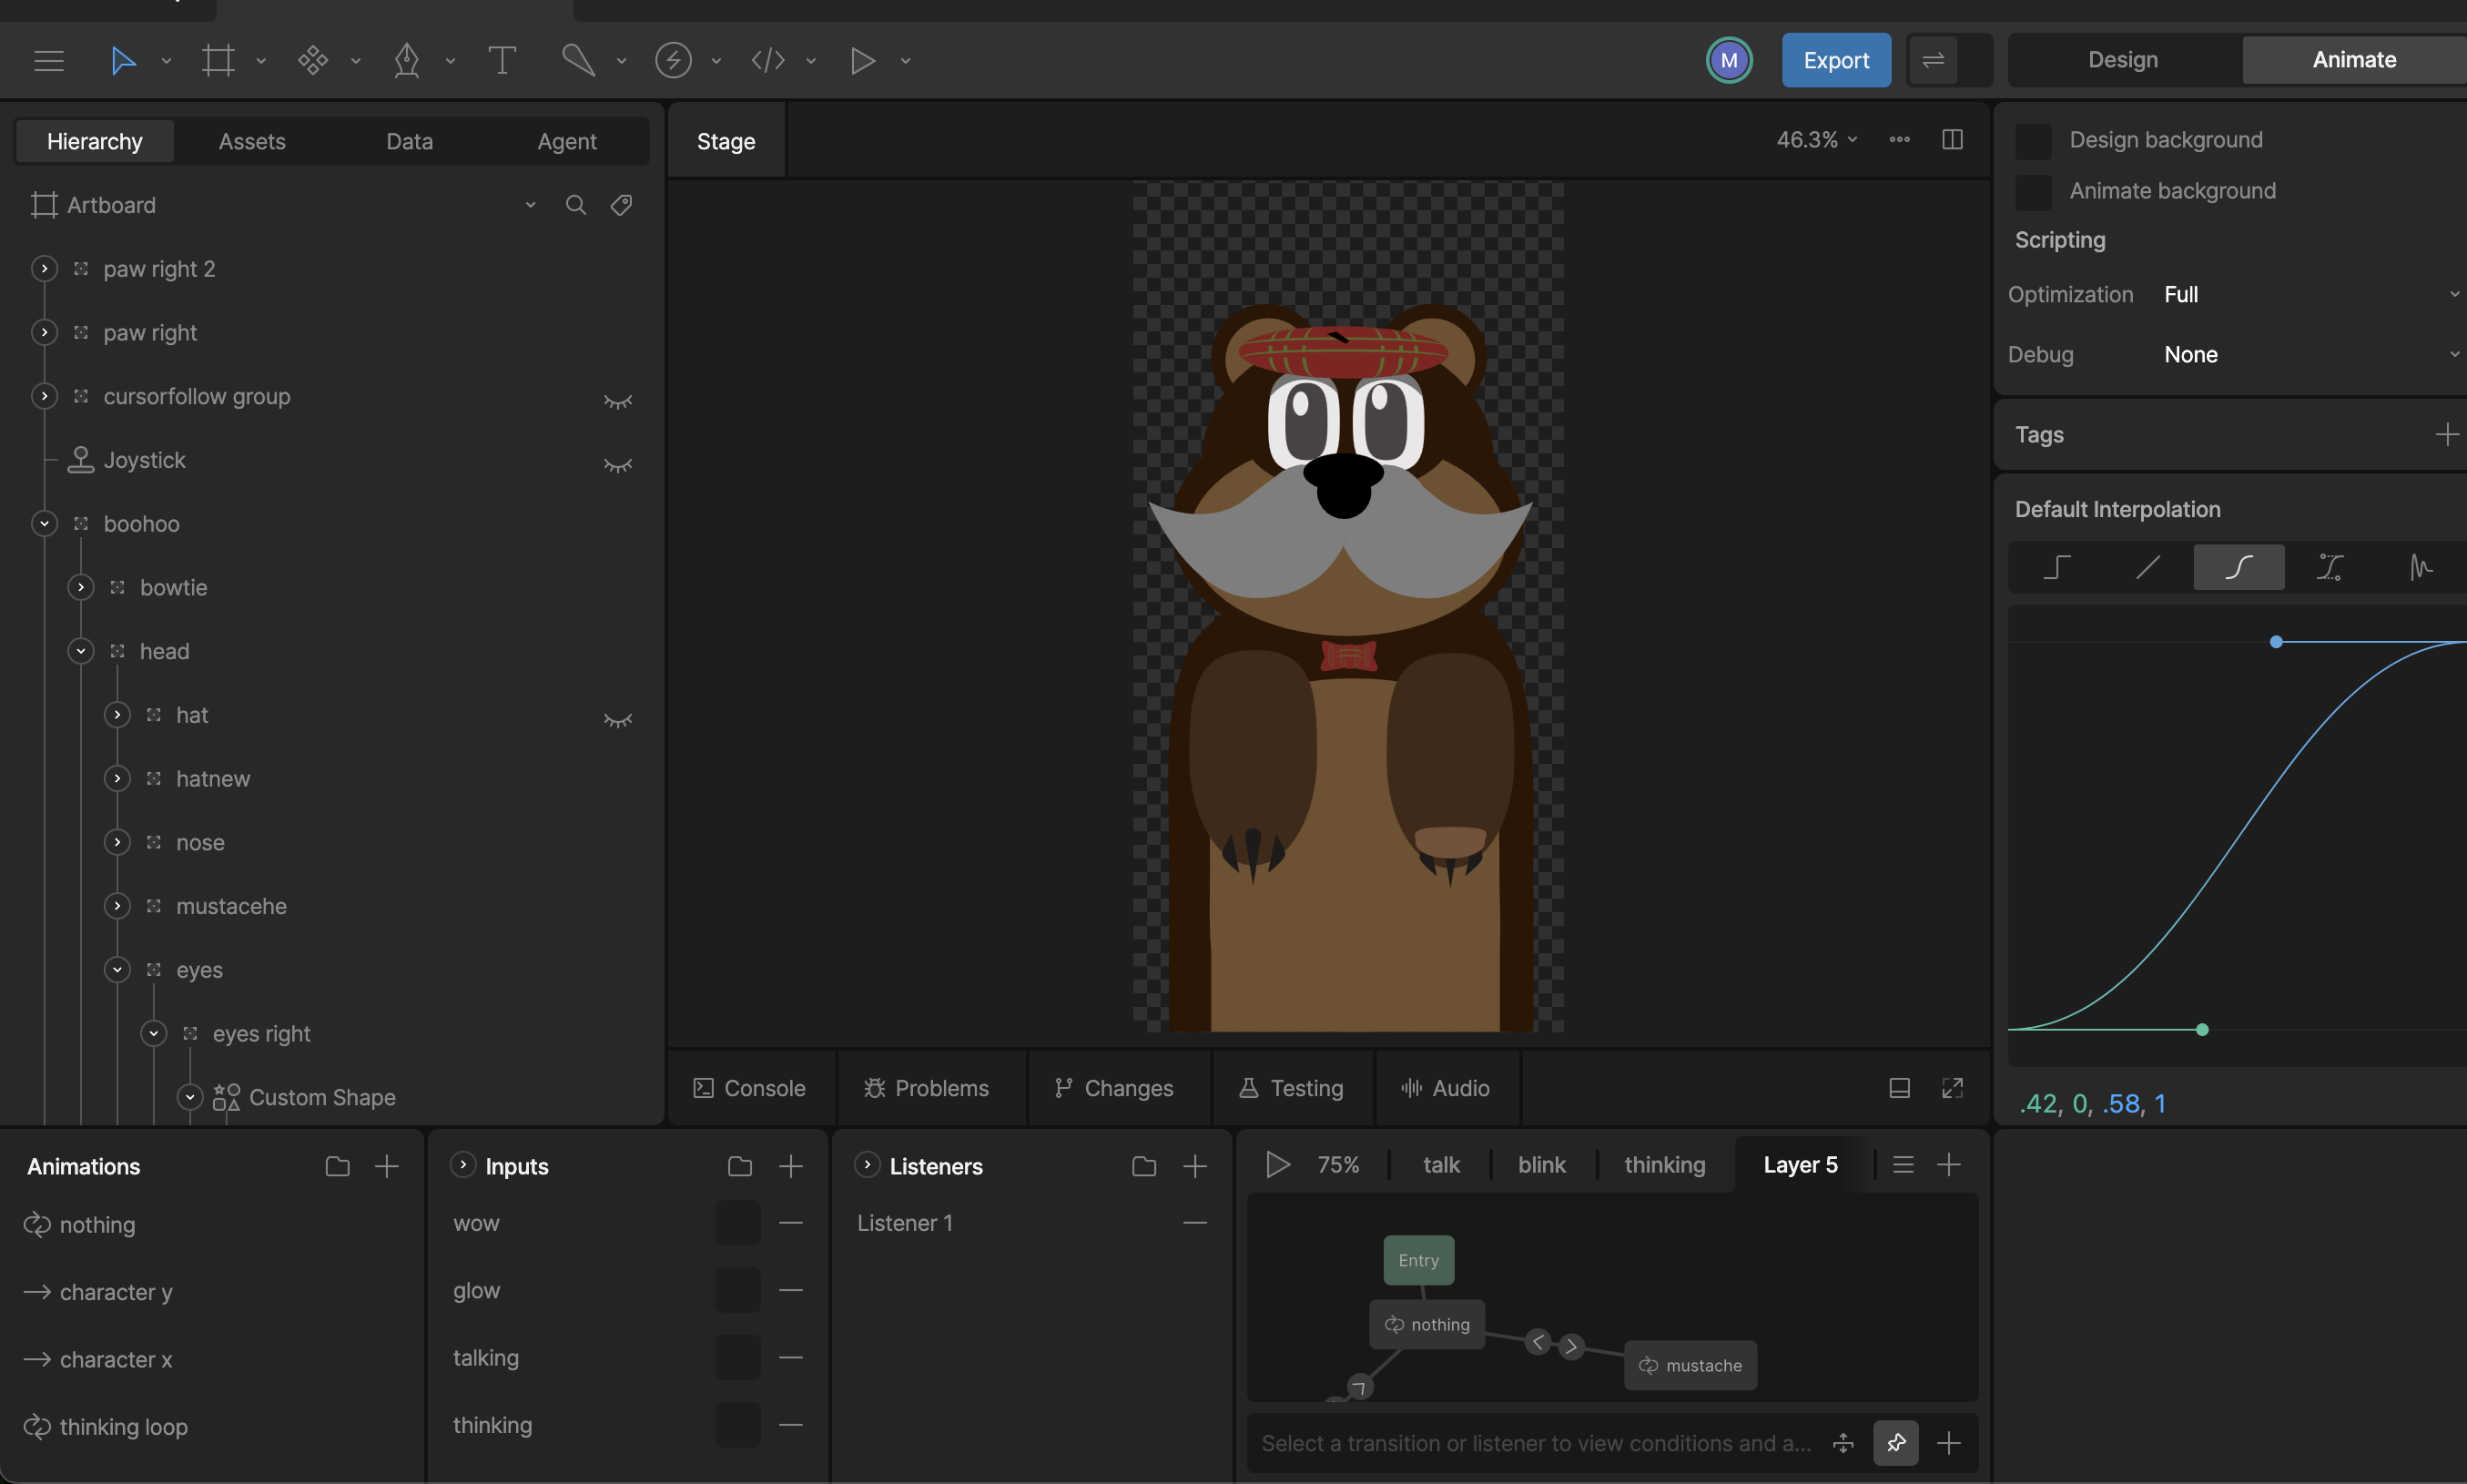The height and width of the screenshot is (1484, 2467).
Task: Toggle the wow input checkbox
Action: tap(737, 1223)
